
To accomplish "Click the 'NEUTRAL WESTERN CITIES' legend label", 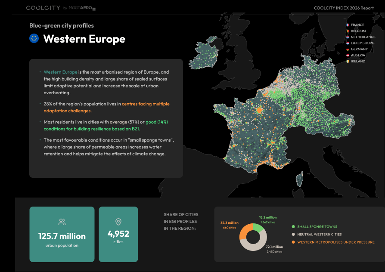I will tap(320, 235).
